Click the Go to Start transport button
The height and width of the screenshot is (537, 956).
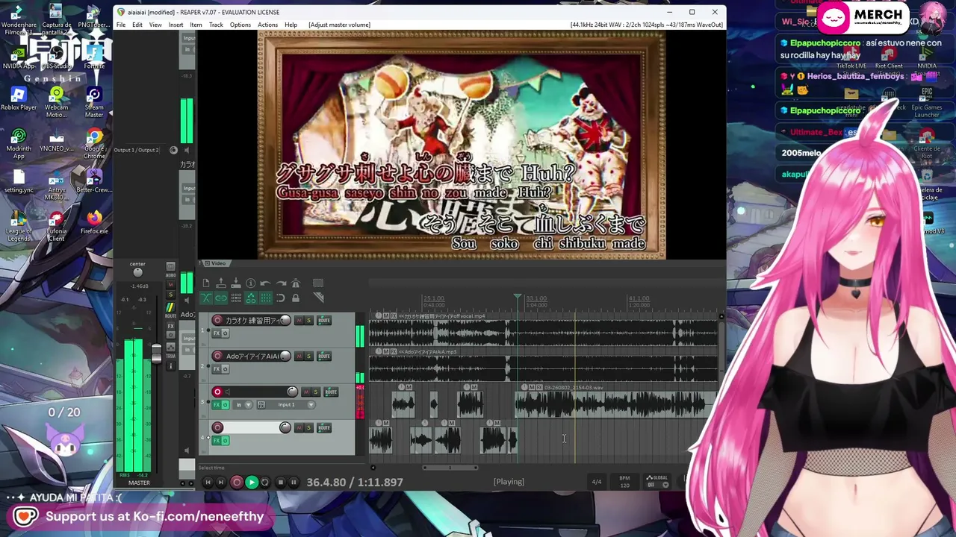coord(208,483)
